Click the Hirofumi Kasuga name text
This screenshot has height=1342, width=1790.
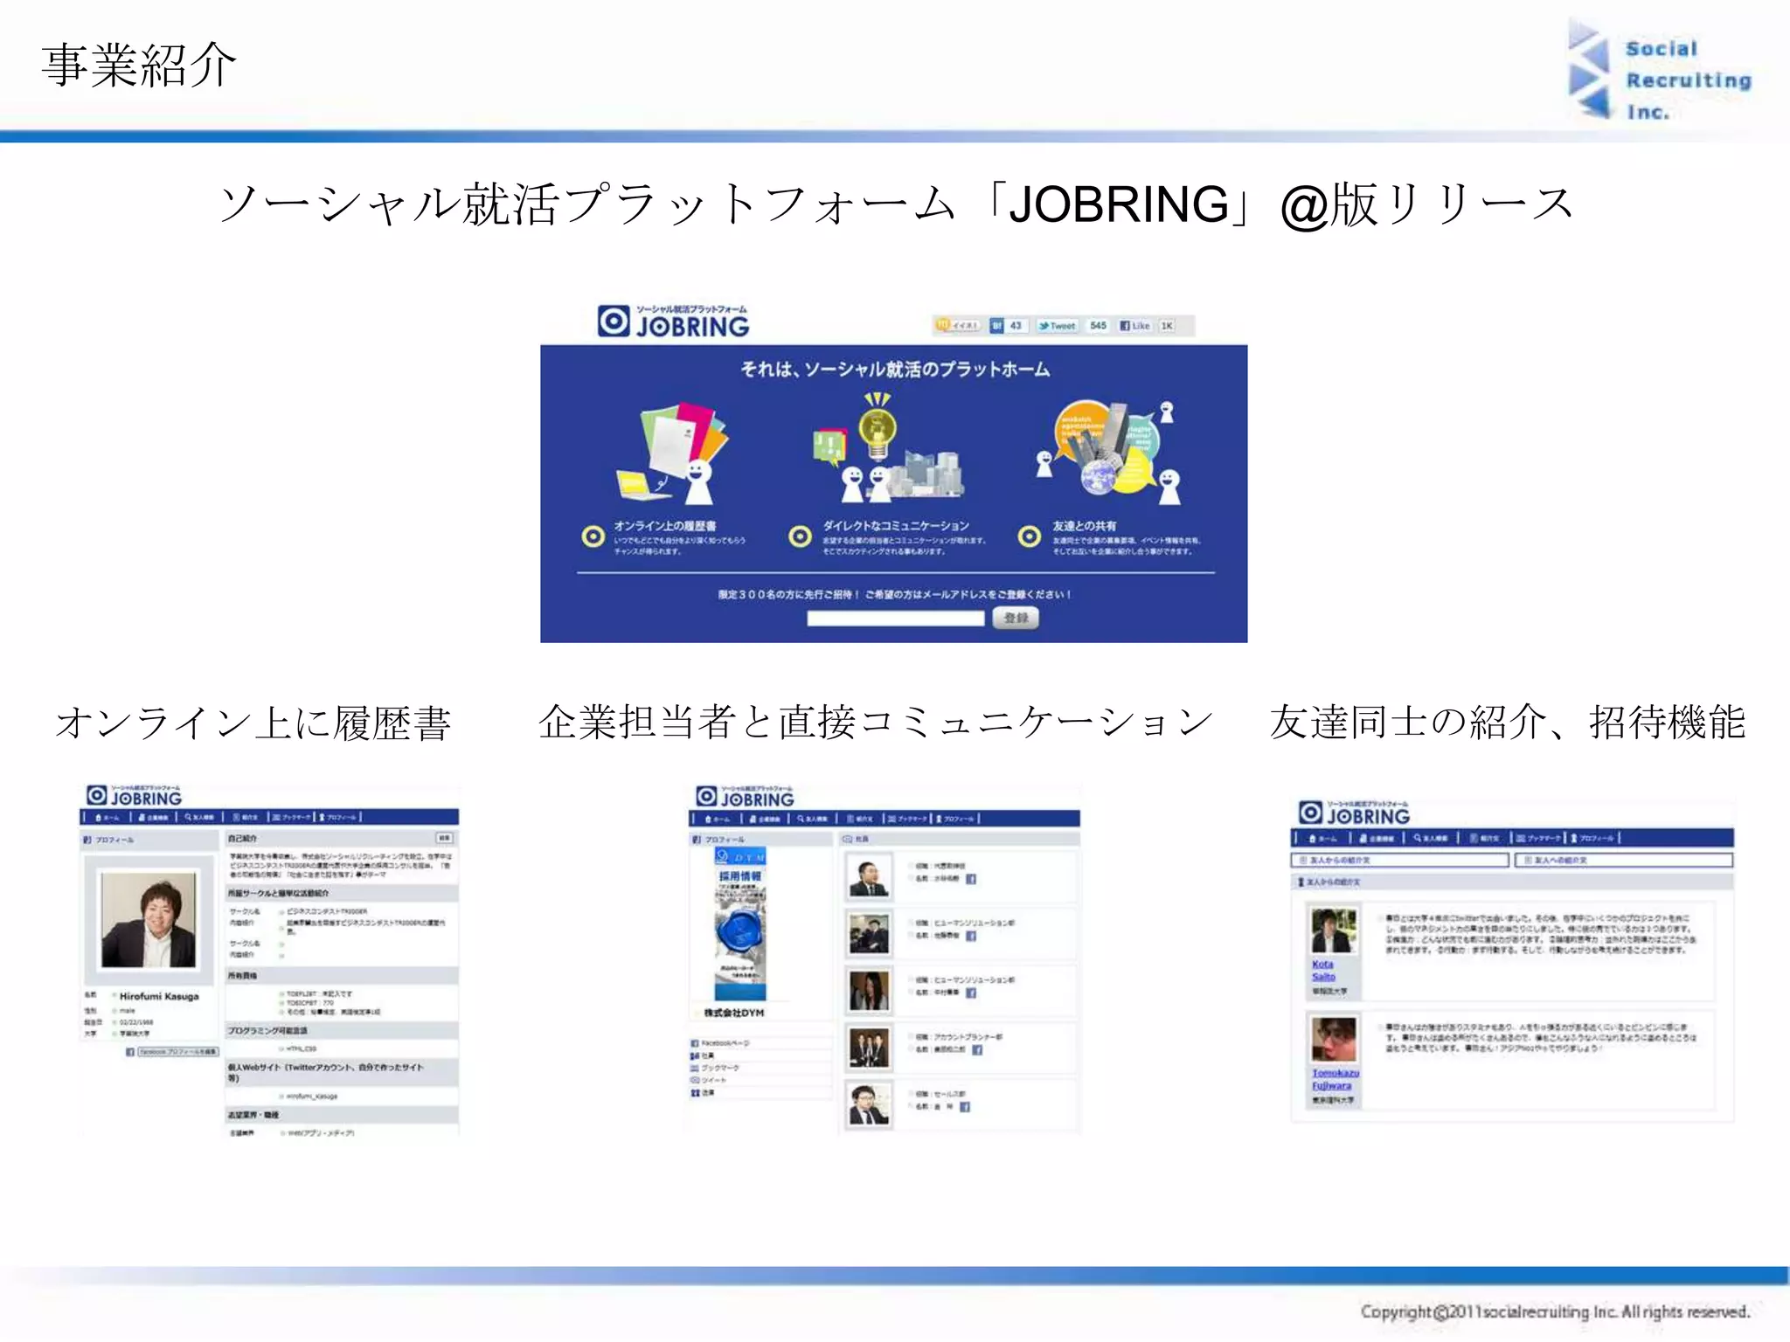pos(158,996)
